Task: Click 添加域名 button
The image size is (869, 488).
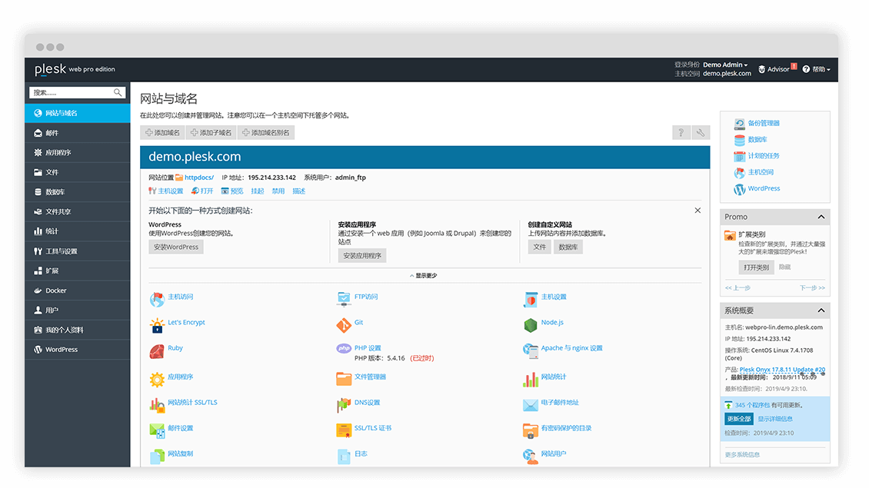Action: click(162, 133)
